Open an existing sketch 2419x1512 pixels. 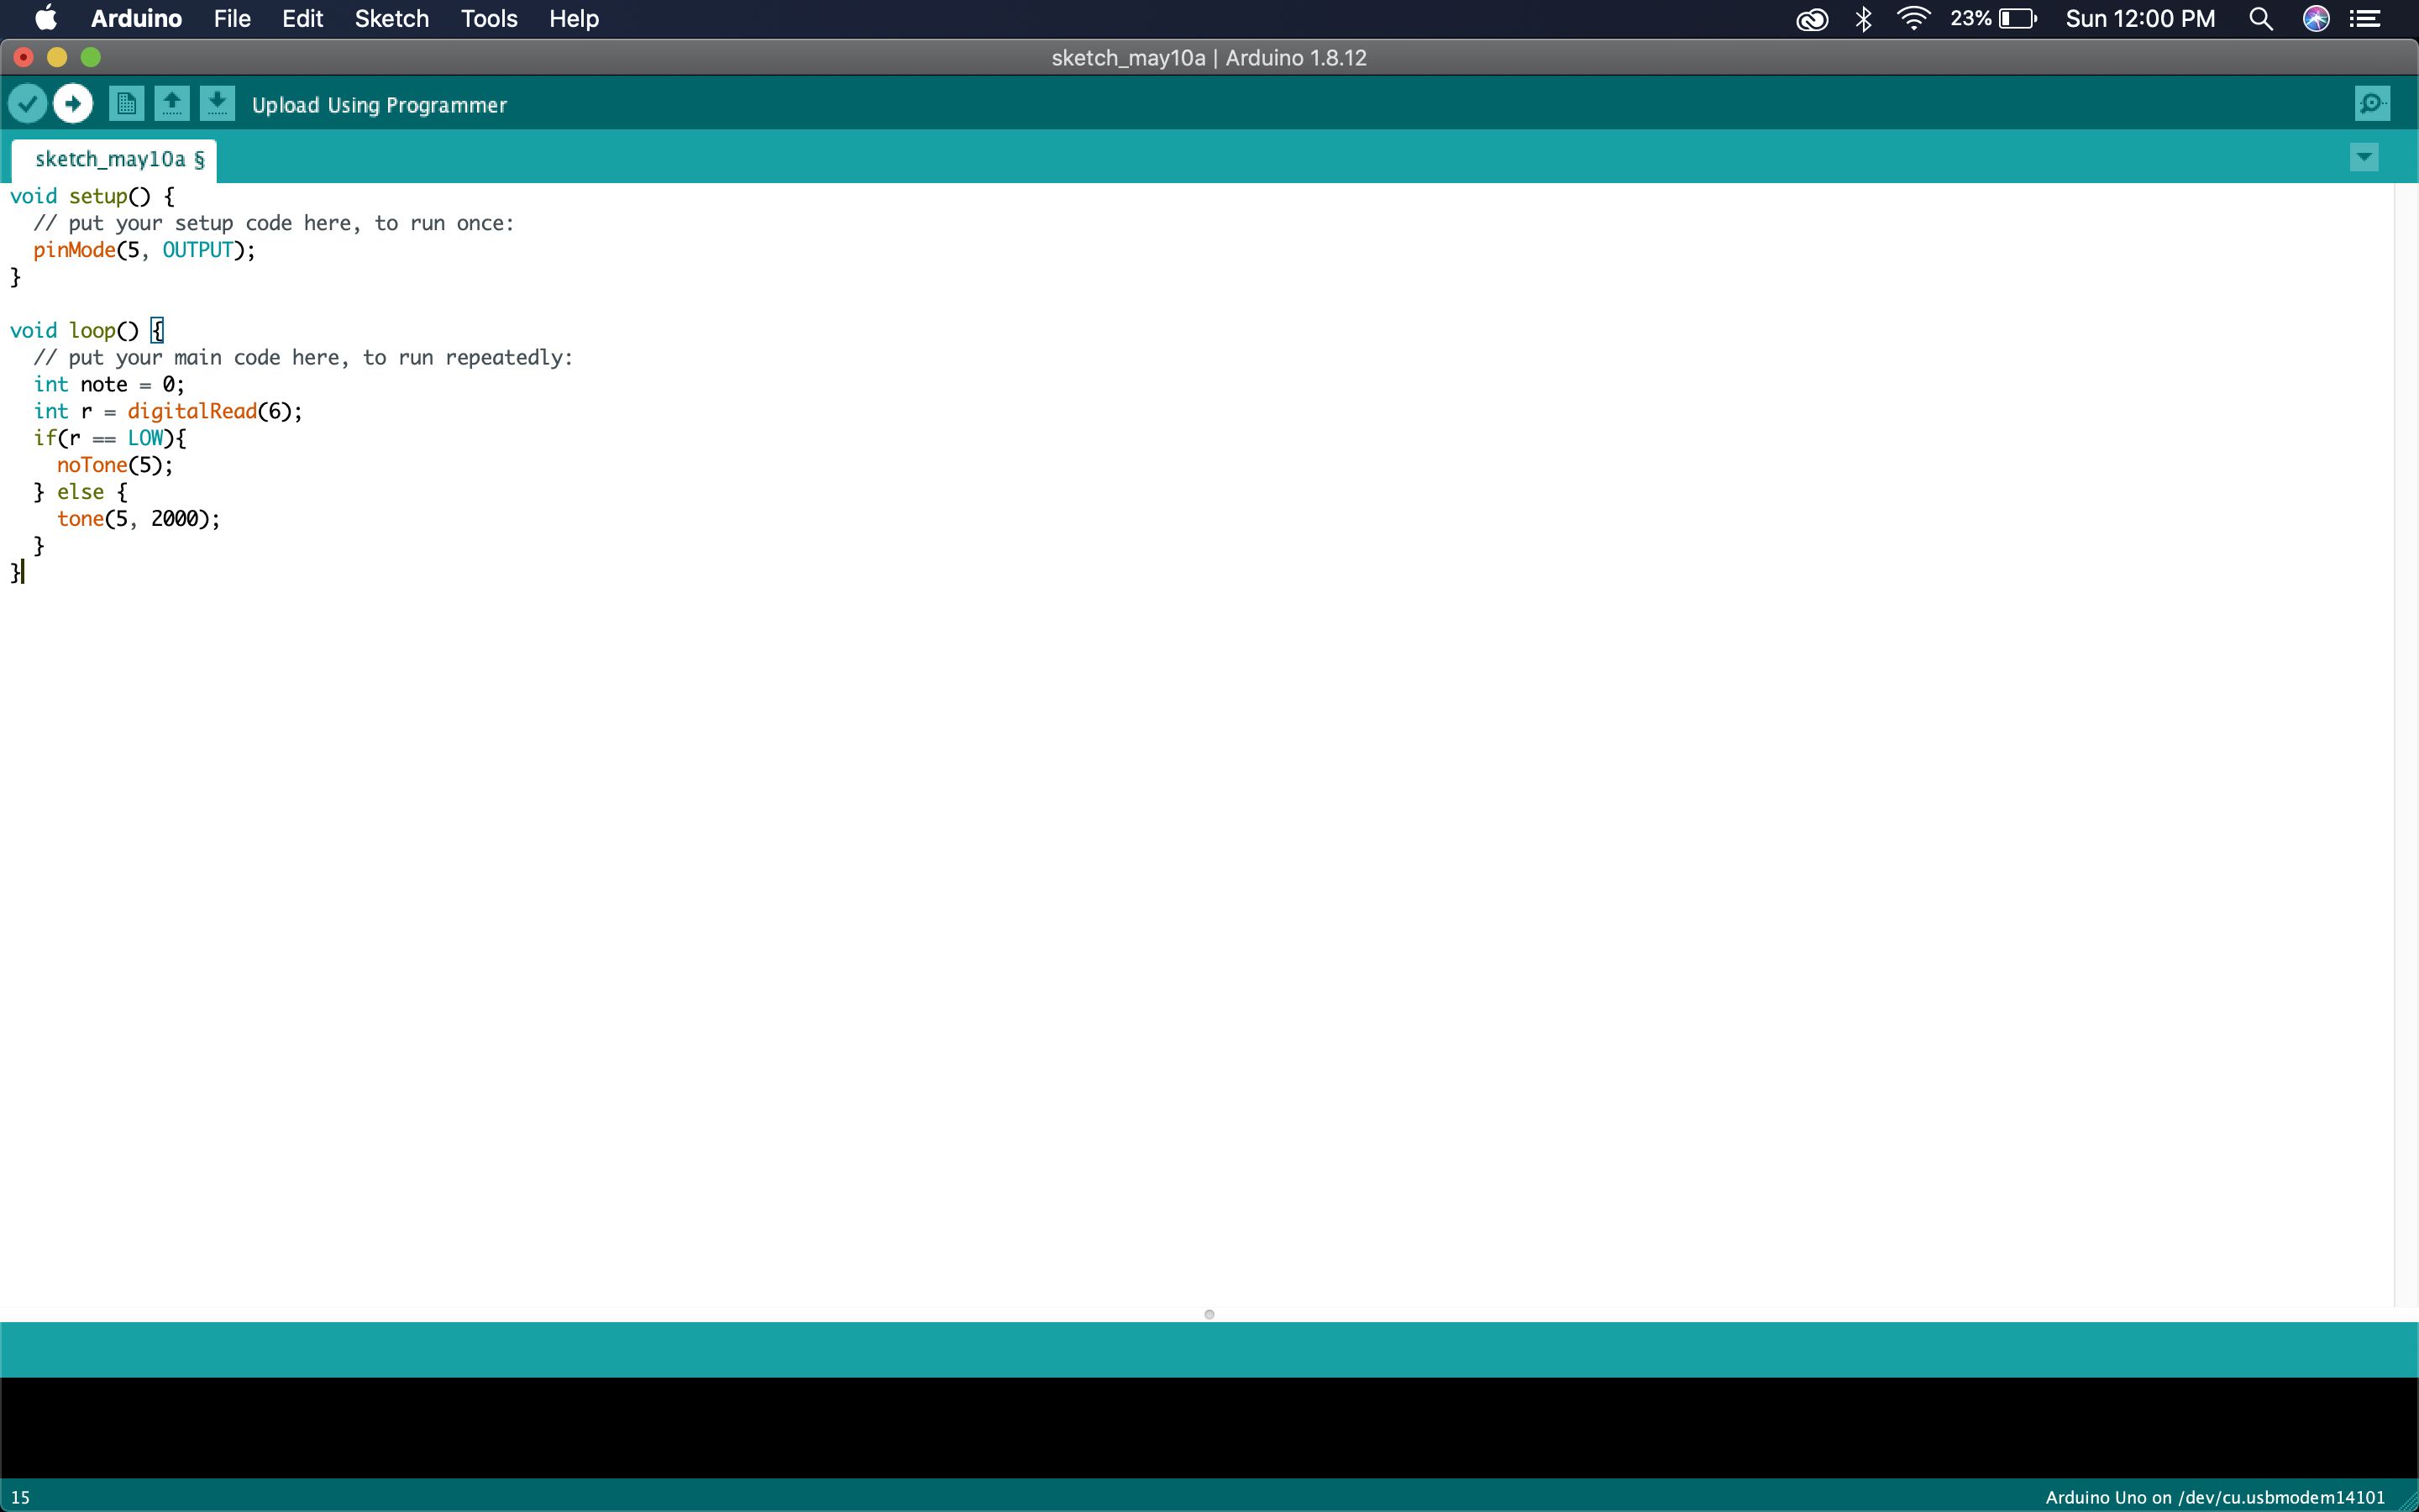click(172, 103)
